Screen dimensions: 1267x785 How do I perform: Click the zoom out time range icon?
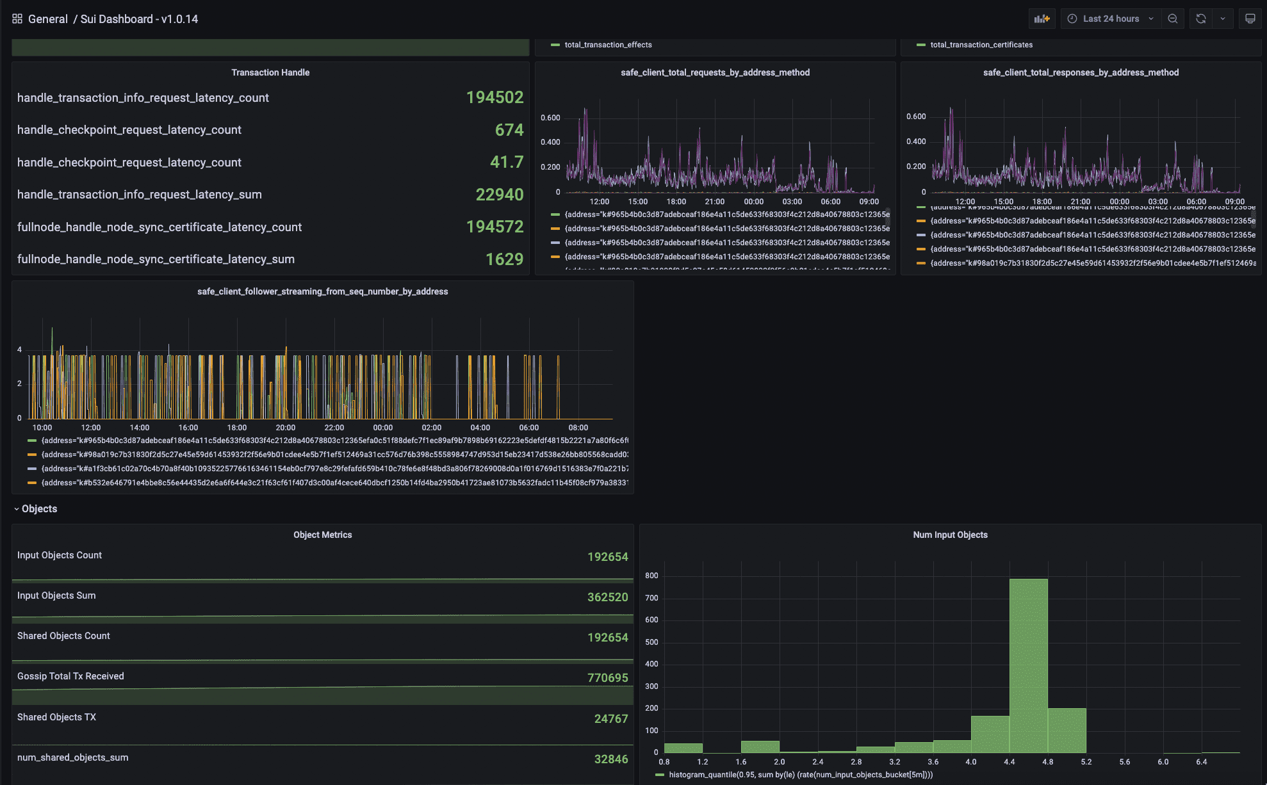click(1172, 19)
